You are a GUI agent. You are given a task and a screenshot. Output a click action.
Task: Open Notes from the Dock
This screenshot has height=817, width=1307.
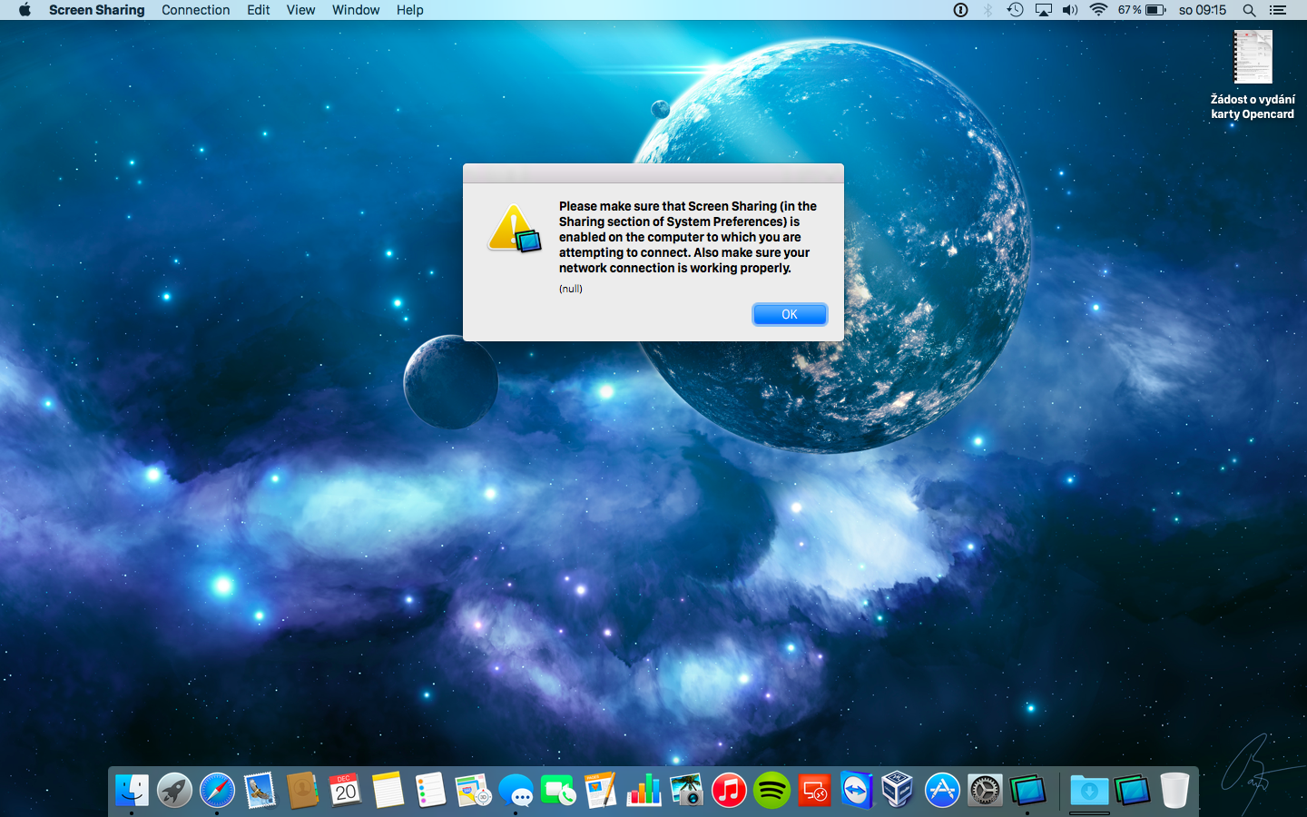388,791
